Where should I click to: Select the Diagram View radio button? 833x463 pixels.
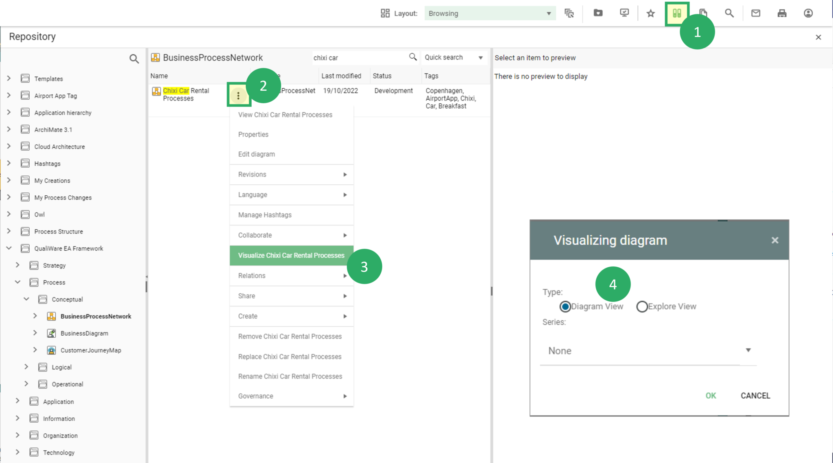(565, 306)
